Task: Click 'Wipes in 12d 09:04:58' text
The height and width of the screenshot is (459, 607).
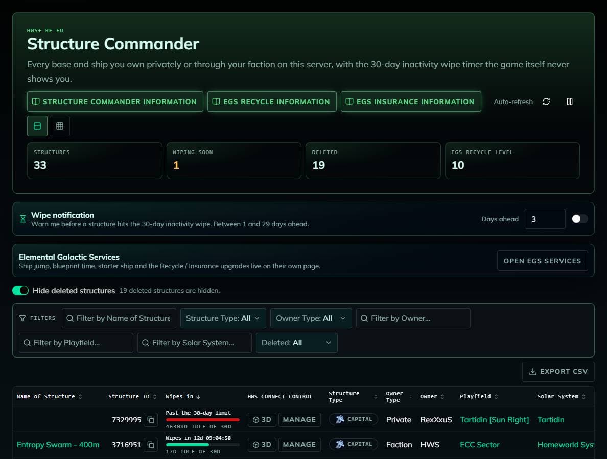Action: (198, 438)
